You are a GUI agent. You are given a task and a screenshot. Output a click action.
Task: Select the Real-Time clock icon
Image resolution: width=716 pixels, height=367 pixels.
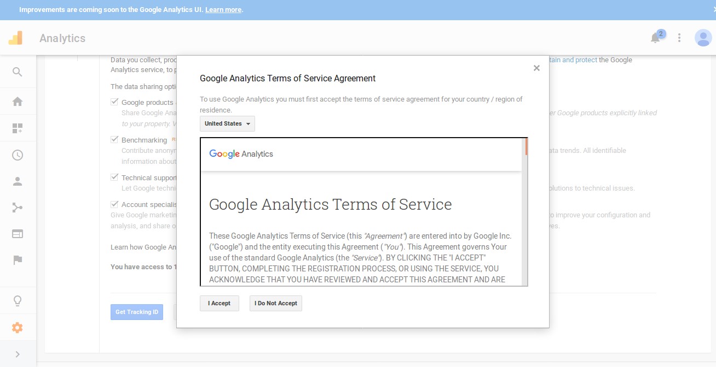[17, 155]
